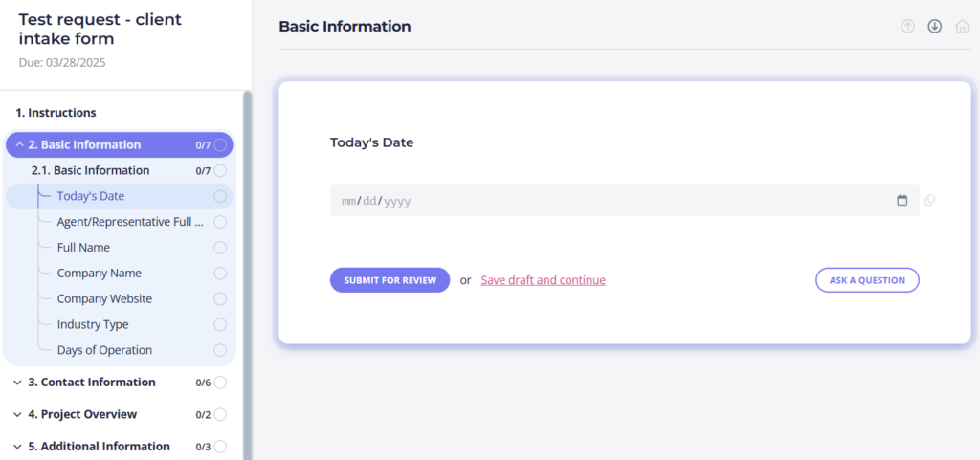Screen dimensions: 980x460
Task: Click the Ask a Question button
Action: point(867,280)
